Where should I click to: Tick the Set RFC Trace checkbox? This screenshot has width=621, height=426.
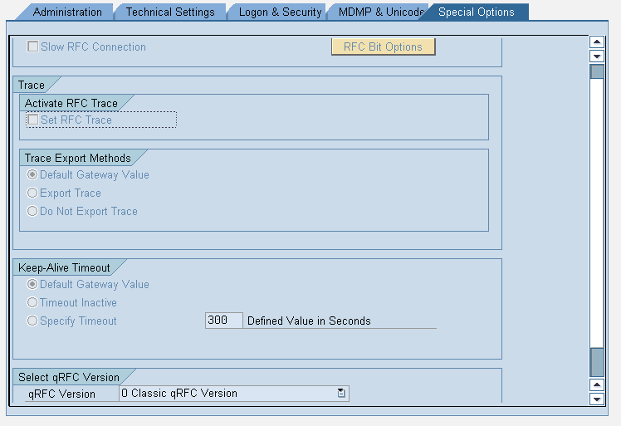coord(33,120)
